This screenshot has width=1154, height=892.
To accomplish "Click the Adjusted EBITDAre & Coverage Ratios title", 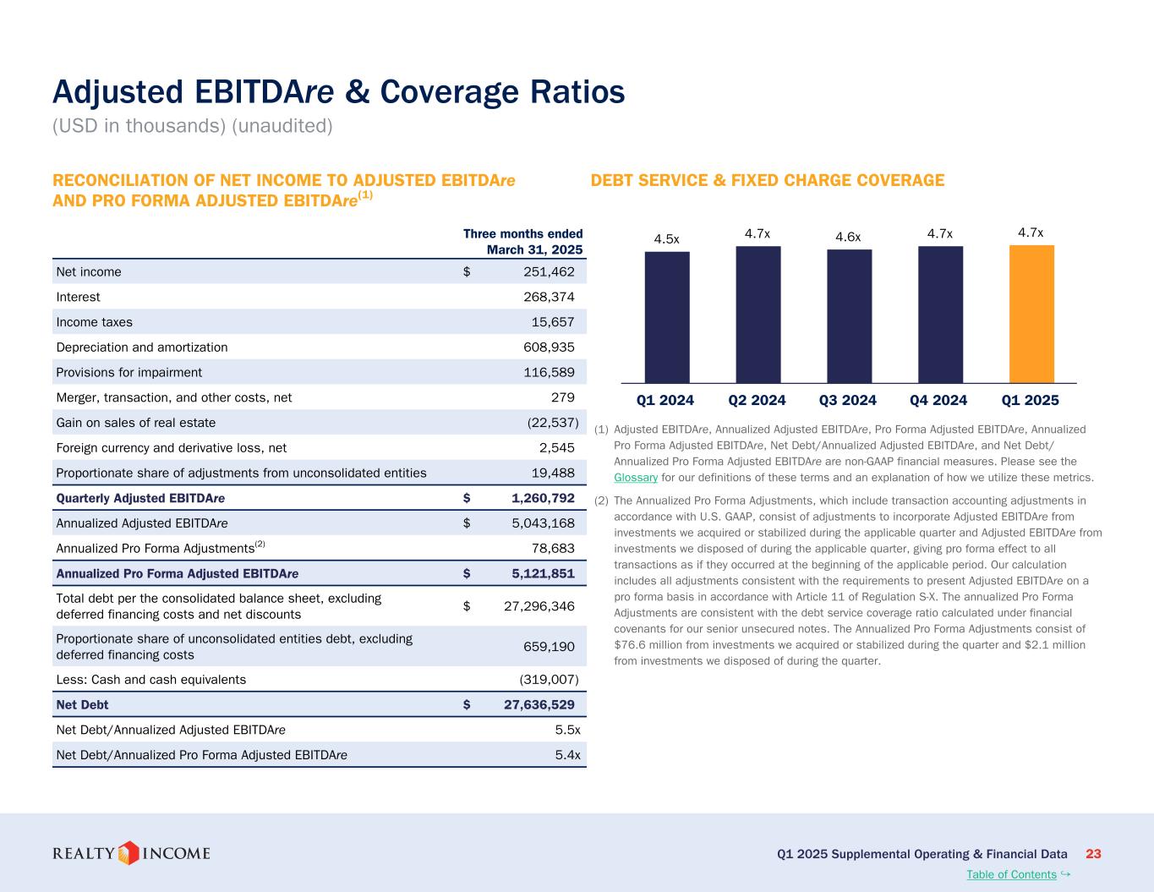I will point(338,91).
